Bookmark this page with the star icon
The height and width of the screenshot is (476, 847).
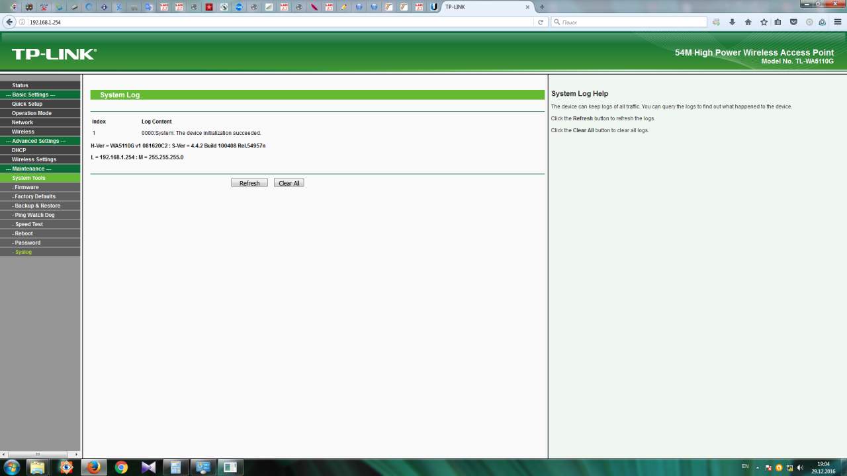click(x=764, y=22)
